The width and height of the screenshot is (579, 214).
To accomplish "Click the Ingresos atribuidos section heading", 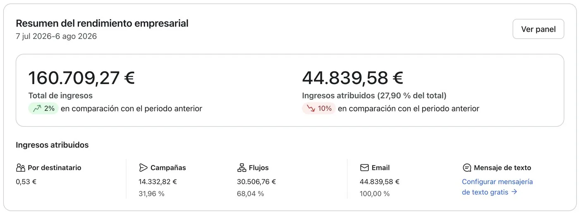I will [52, 145].
